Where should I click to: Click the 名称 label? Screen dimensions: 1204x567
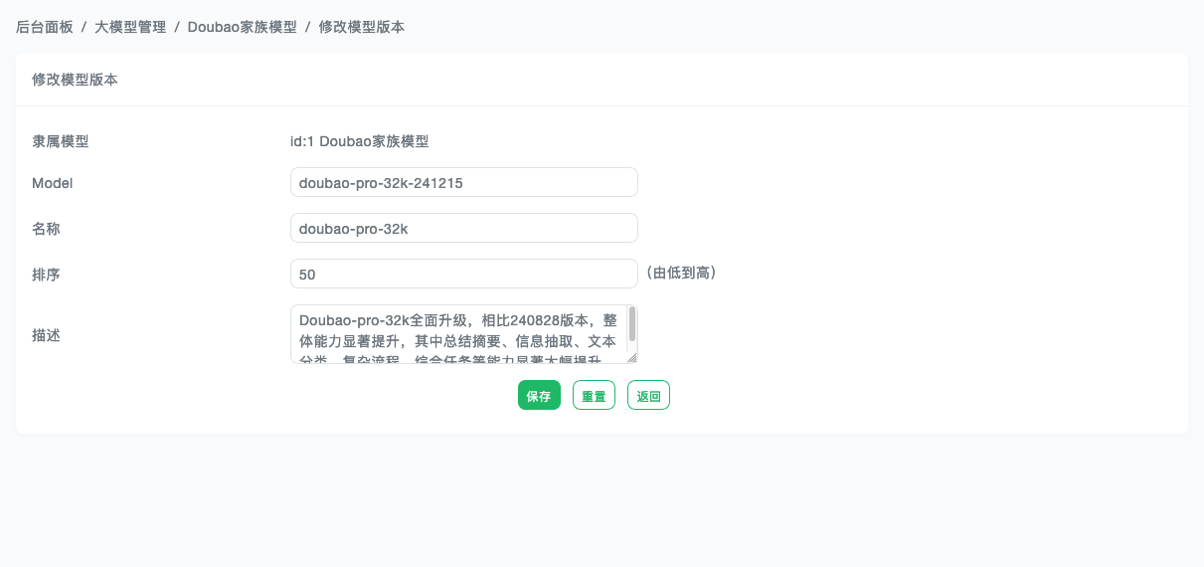coord(46,228)
